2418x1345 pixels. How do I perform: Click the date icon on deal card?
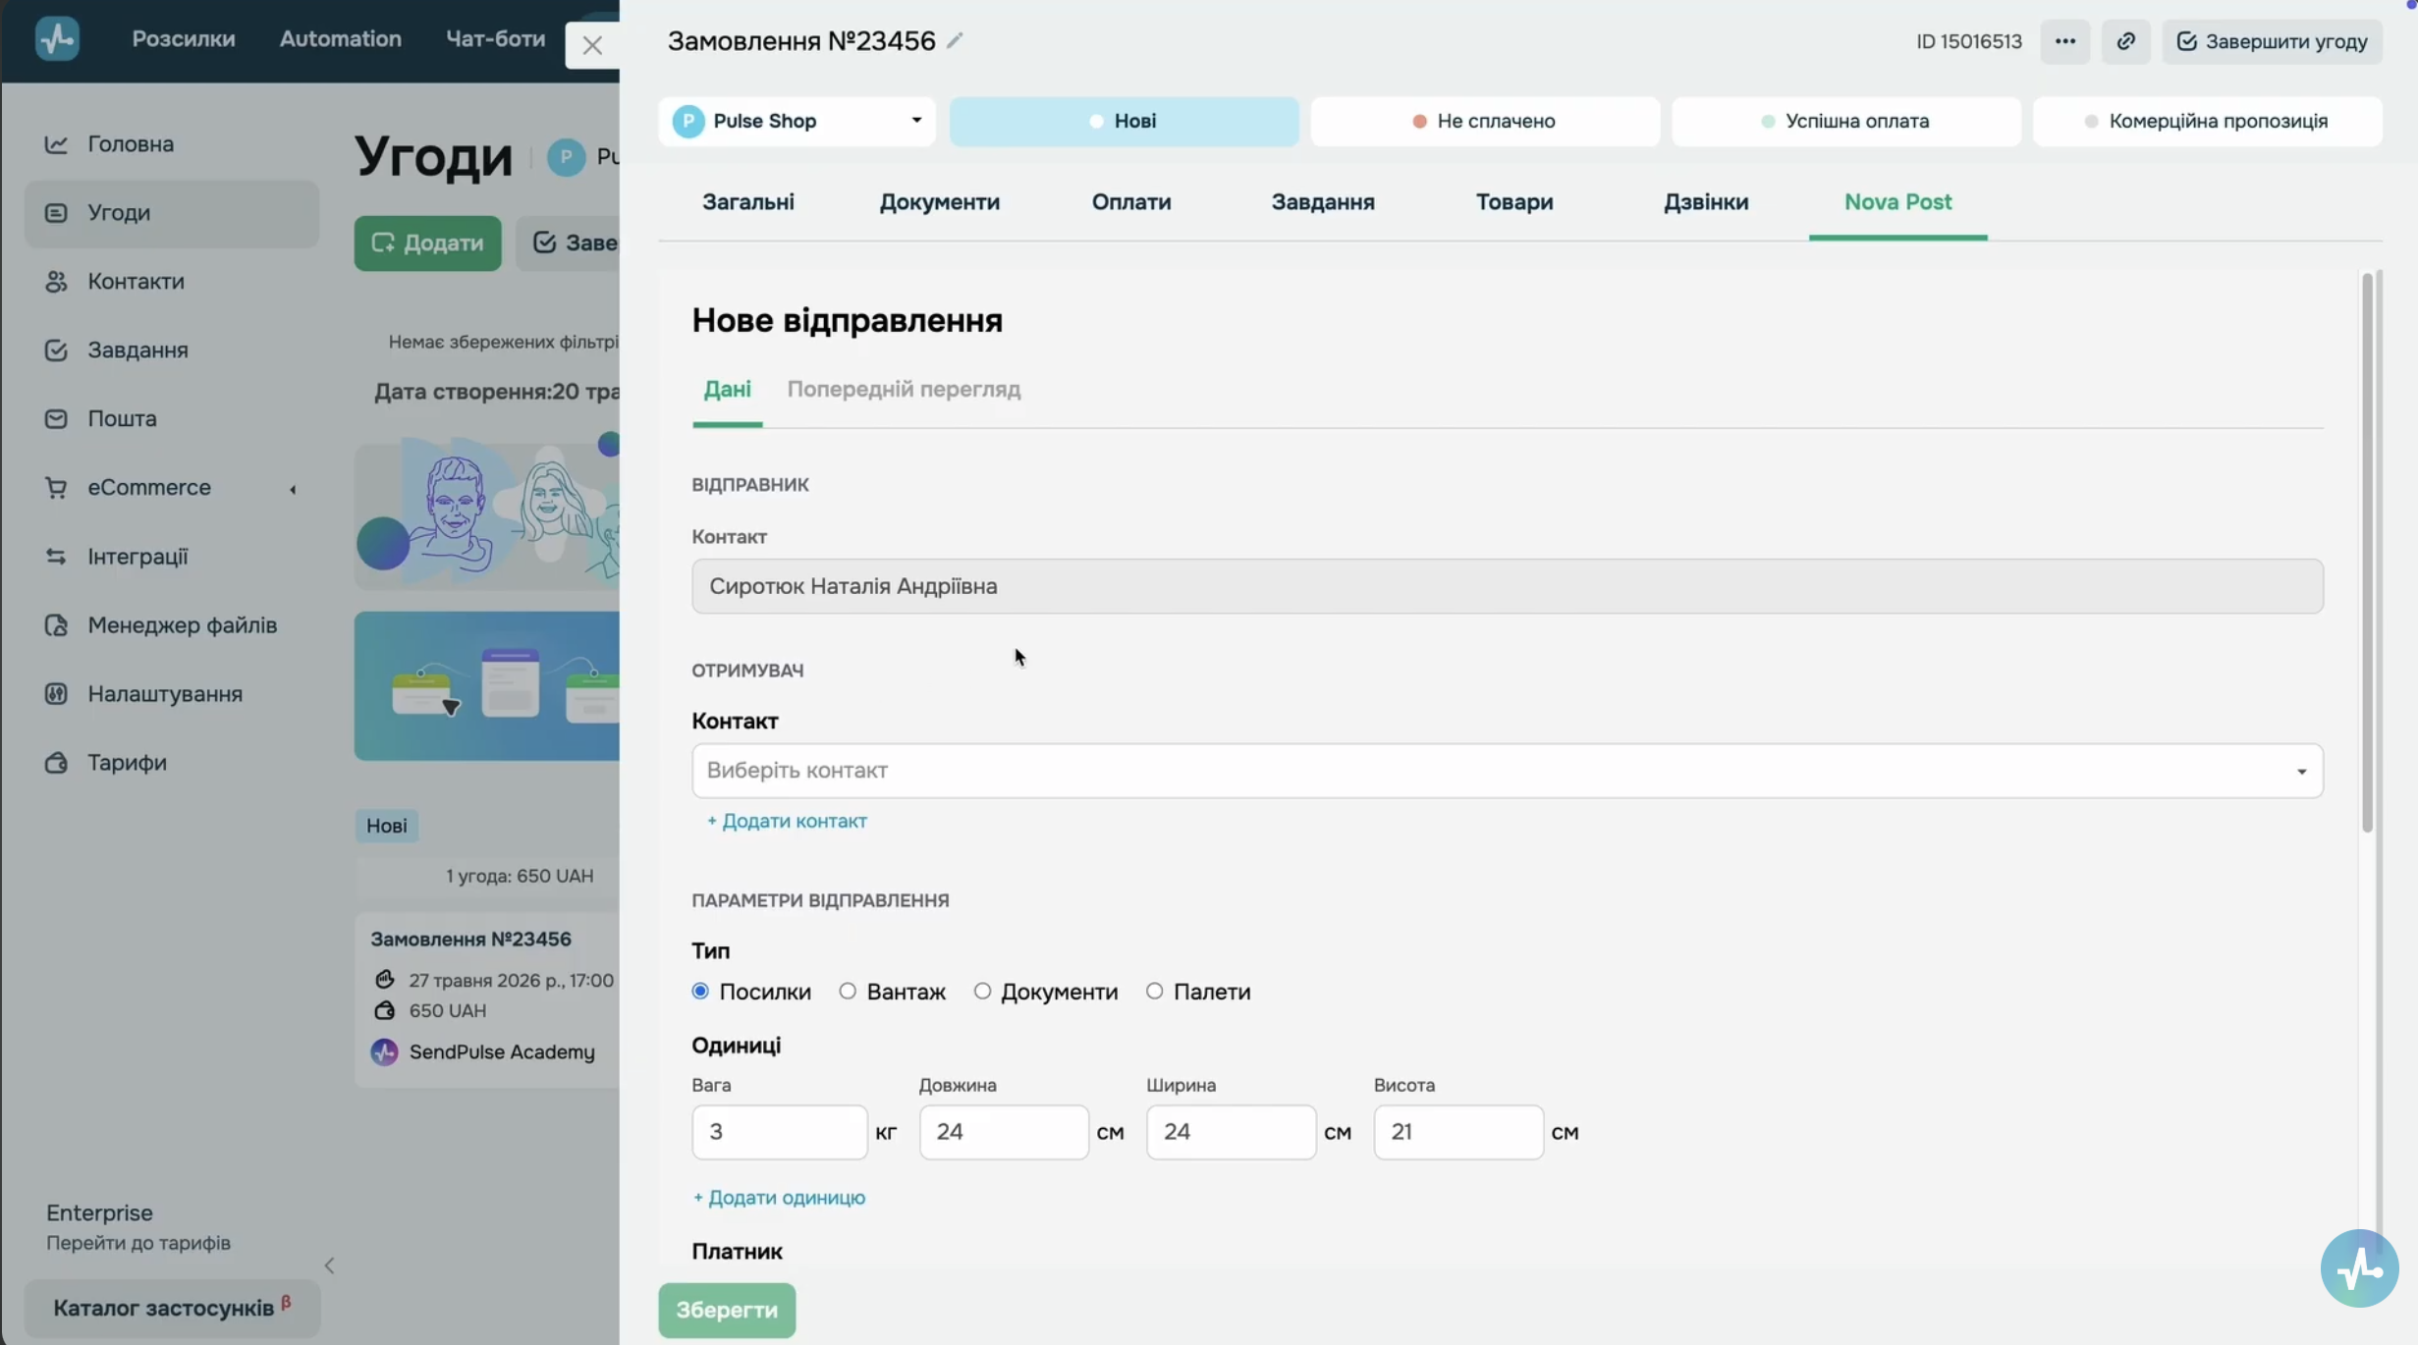pyautogui.click(x=384, y=979)
